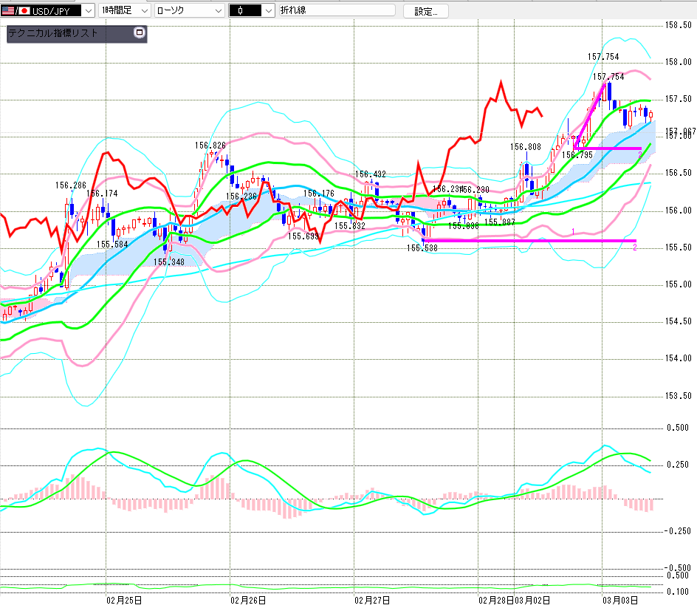Click the Japan flag icon
The image size is (697, 608).
(24, 10)
